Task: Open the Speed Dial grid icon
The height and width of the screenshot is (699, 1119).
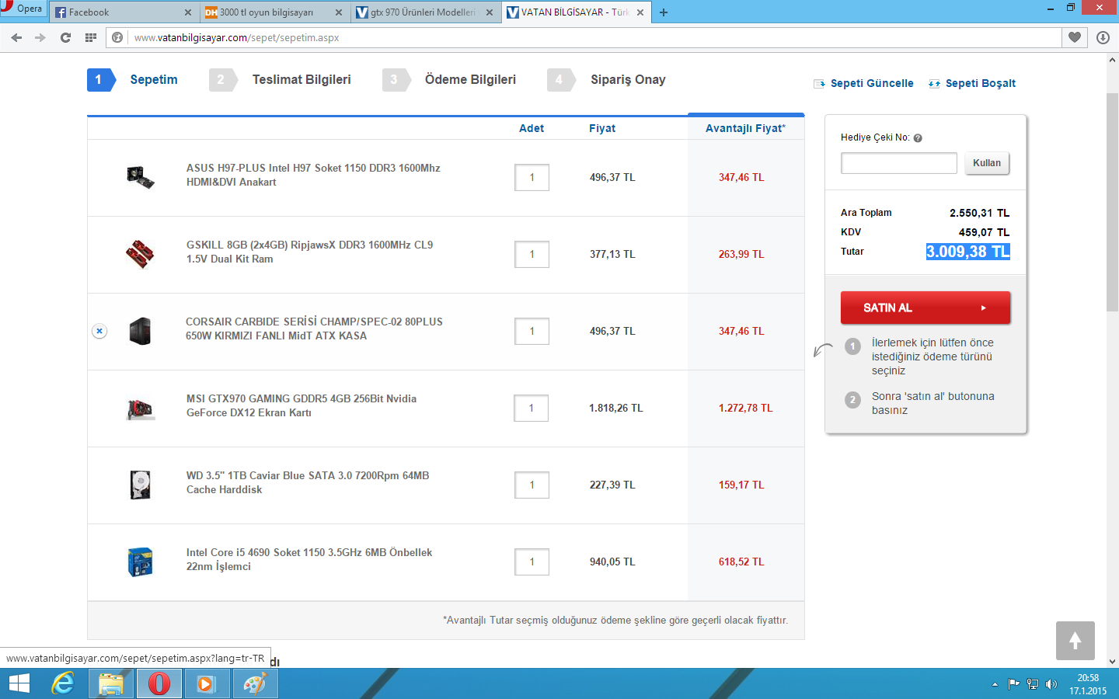Action: click(91, 37)
